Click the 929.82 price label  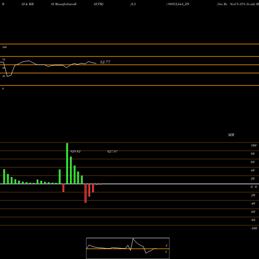[x=75, y=152]
